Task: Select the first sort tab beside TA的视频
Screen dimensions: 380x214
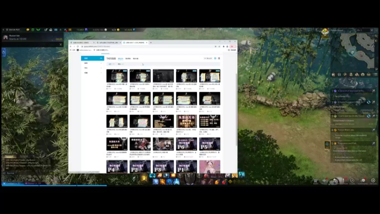Action: (x=121, y=58)
